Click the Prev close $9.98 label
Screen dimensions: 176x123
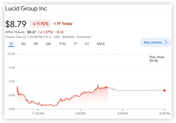[157, 59]
